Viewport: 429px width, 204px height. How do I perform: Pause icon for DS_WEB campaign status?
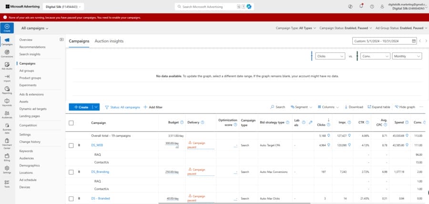click(79, 145)
